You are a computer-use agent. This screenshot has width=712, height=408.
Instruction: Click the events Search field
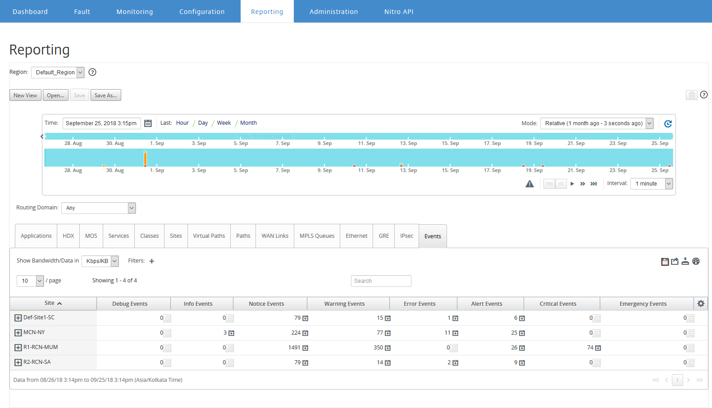point(381,281)
